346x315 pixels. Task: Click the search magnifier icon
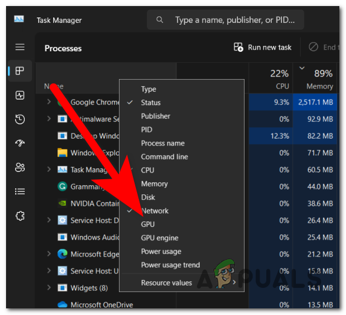(x=160, y=20)
